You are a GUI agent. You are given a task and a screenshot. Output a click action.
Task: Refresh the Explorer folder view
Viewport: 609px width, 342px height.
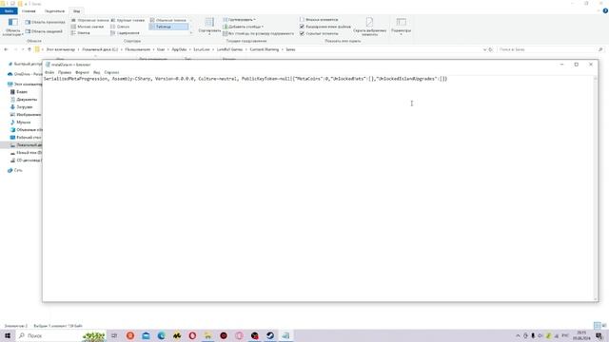click(x=491, y=49)
